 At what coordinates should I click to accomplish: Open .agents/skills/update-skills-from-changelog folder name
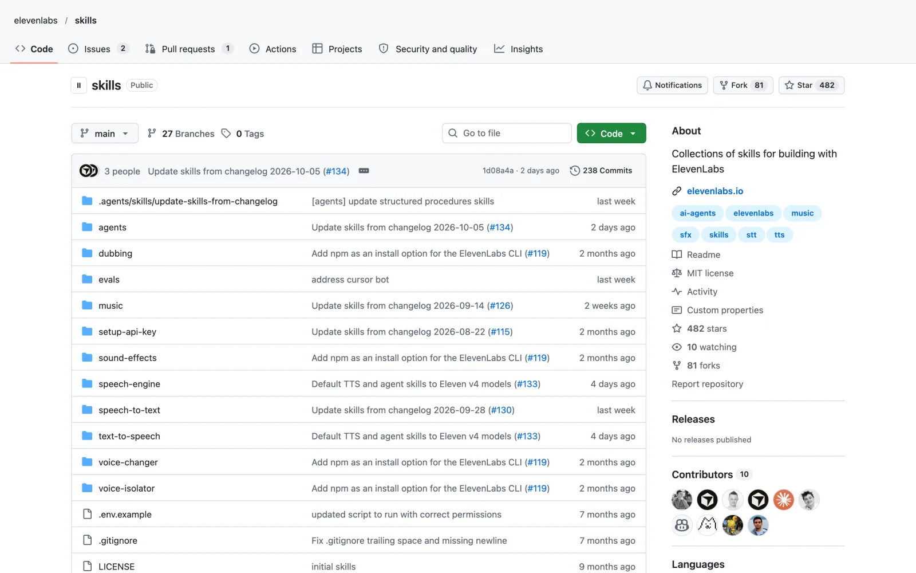188,201
